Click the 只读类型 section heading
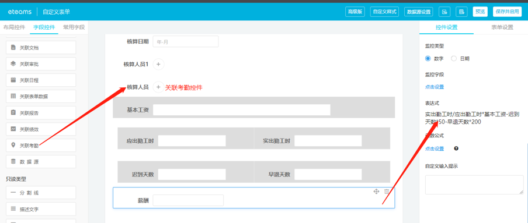Screen dimensions: 528x223 [16, 179]
